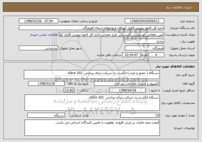
Task: Click the label استان محل تحویل
Action: (182, 48)
